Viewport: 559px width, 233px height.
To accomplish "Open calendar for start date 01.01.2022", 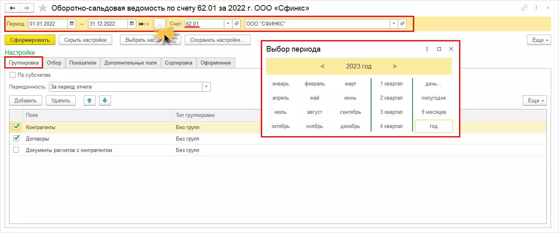I will [x=71, y=24].
